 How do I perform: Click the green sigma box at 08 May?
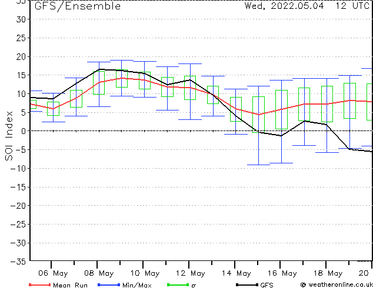click(x=99, y=83)
